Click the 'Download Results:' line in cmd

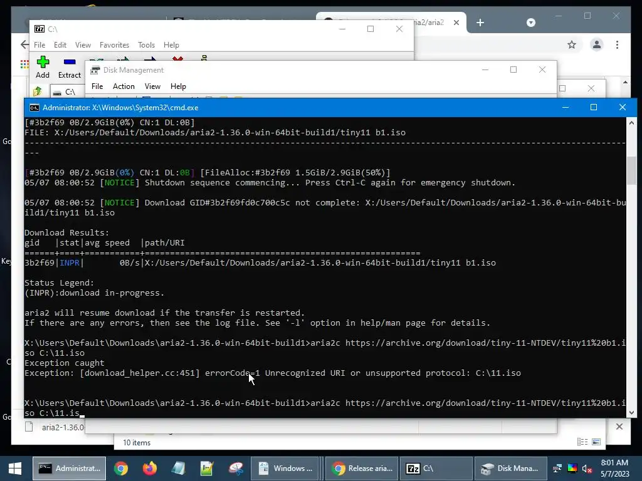coord(66,233)
